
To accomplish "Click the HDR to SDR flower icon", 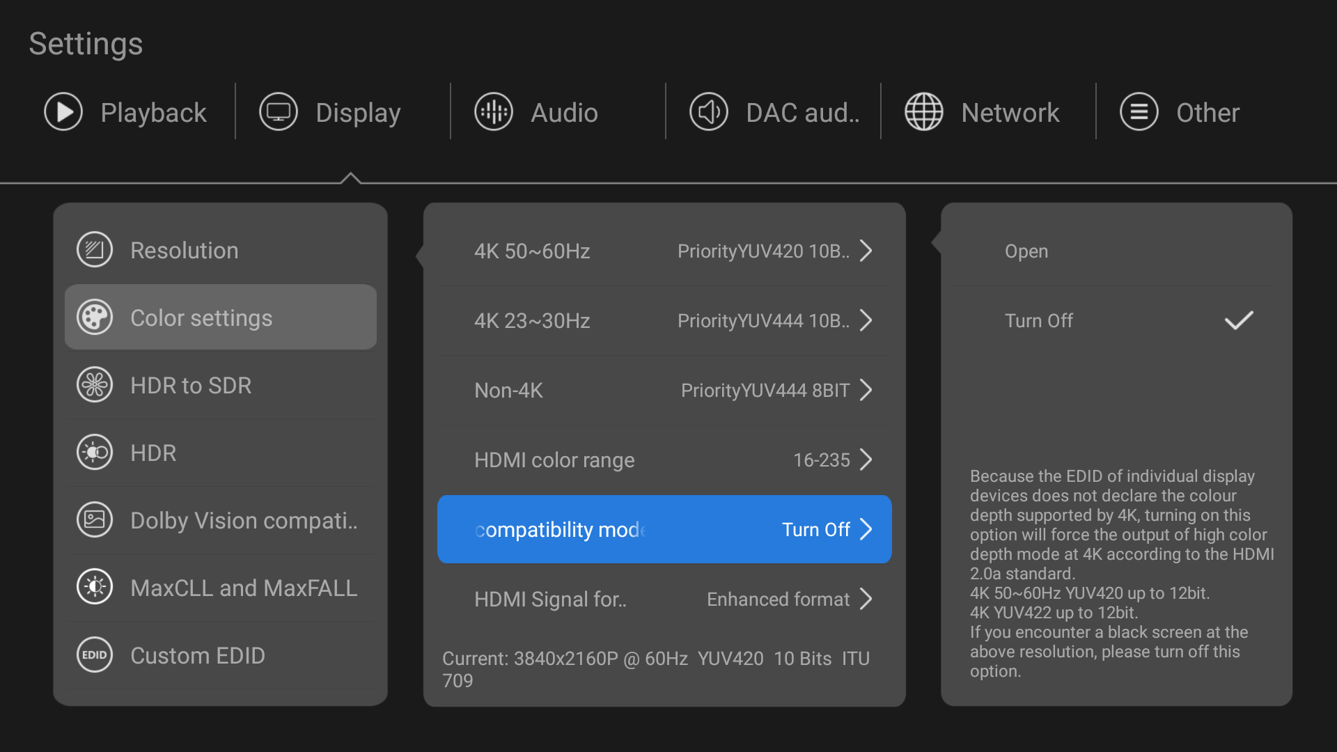I will (x=95, y=385).
